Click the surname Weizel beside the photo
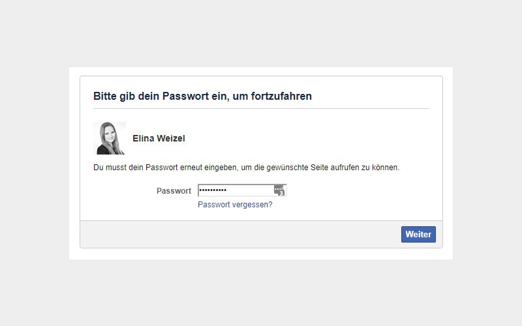Screen dimensions: 522x326 point(173,138)
